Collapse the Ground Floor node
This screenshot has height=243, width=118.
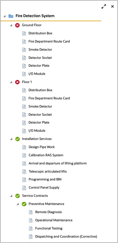coord(11,25)
